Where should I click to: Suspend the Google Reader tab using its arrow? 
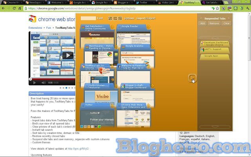(x=148, y=27)
